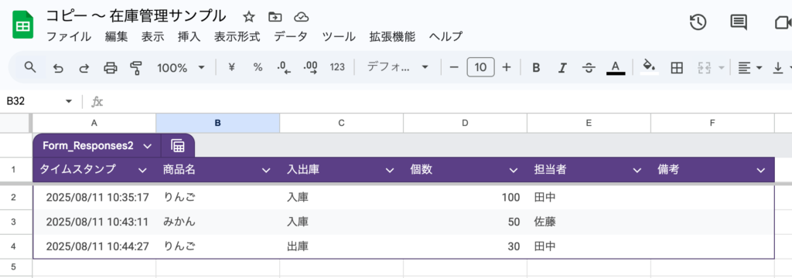This screenshot has width=792, height=278.
Task: Toggle bold formatting
Action: (537, 68)
